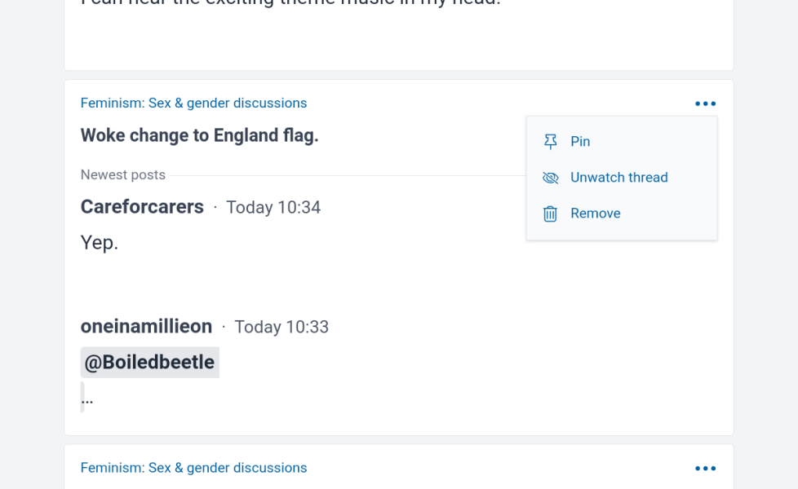This screenshot has height=489, width=798.
Task: Click the @Boiledbeetle mention
Action: pos(149,363)
